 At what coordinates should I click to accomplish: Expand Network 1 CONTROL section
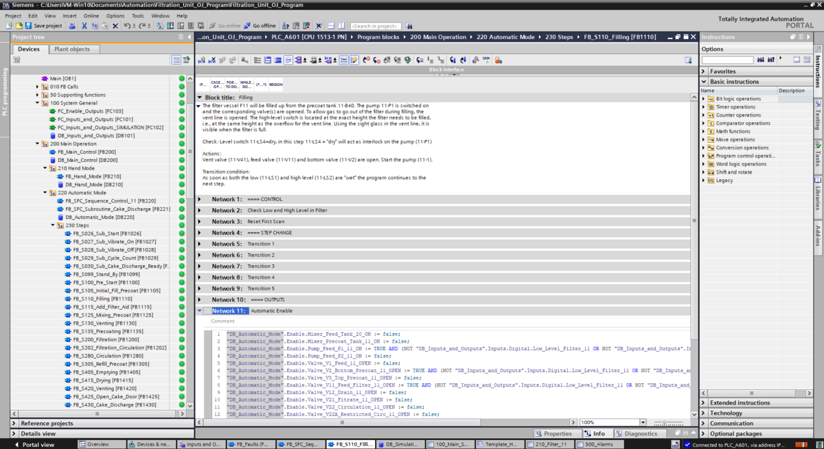click(x=200, y=199)
